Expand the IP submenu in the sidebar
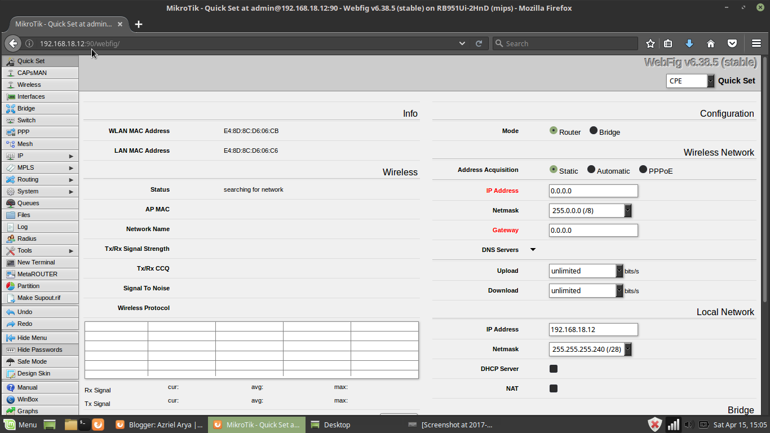The height and width of the screenshot is (433, 770). coord(39,156)
